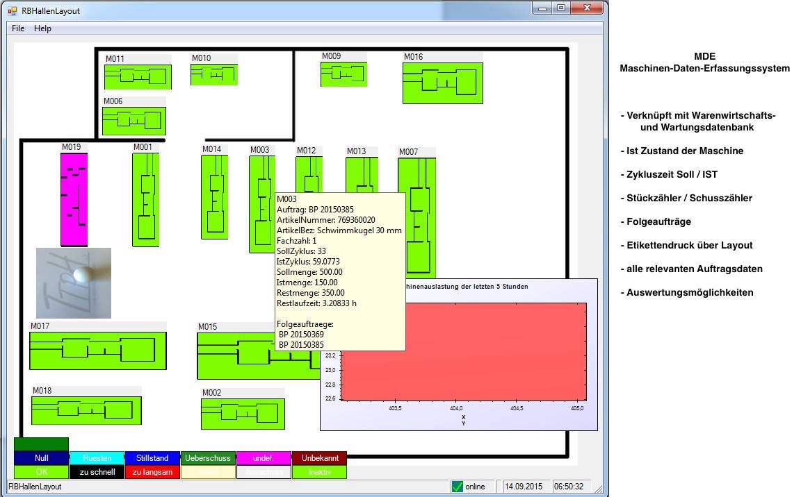Open the Help menu
The image size is (801, 497).
click(42, 28)
